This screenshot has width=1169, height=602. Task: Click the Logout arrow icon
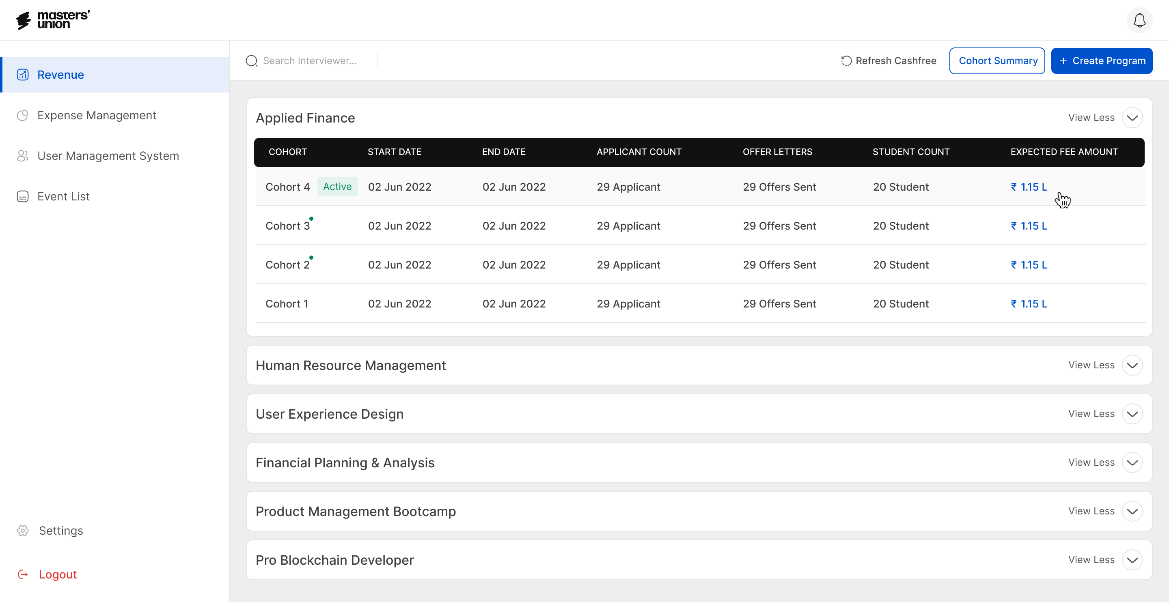tap(23, 574)
